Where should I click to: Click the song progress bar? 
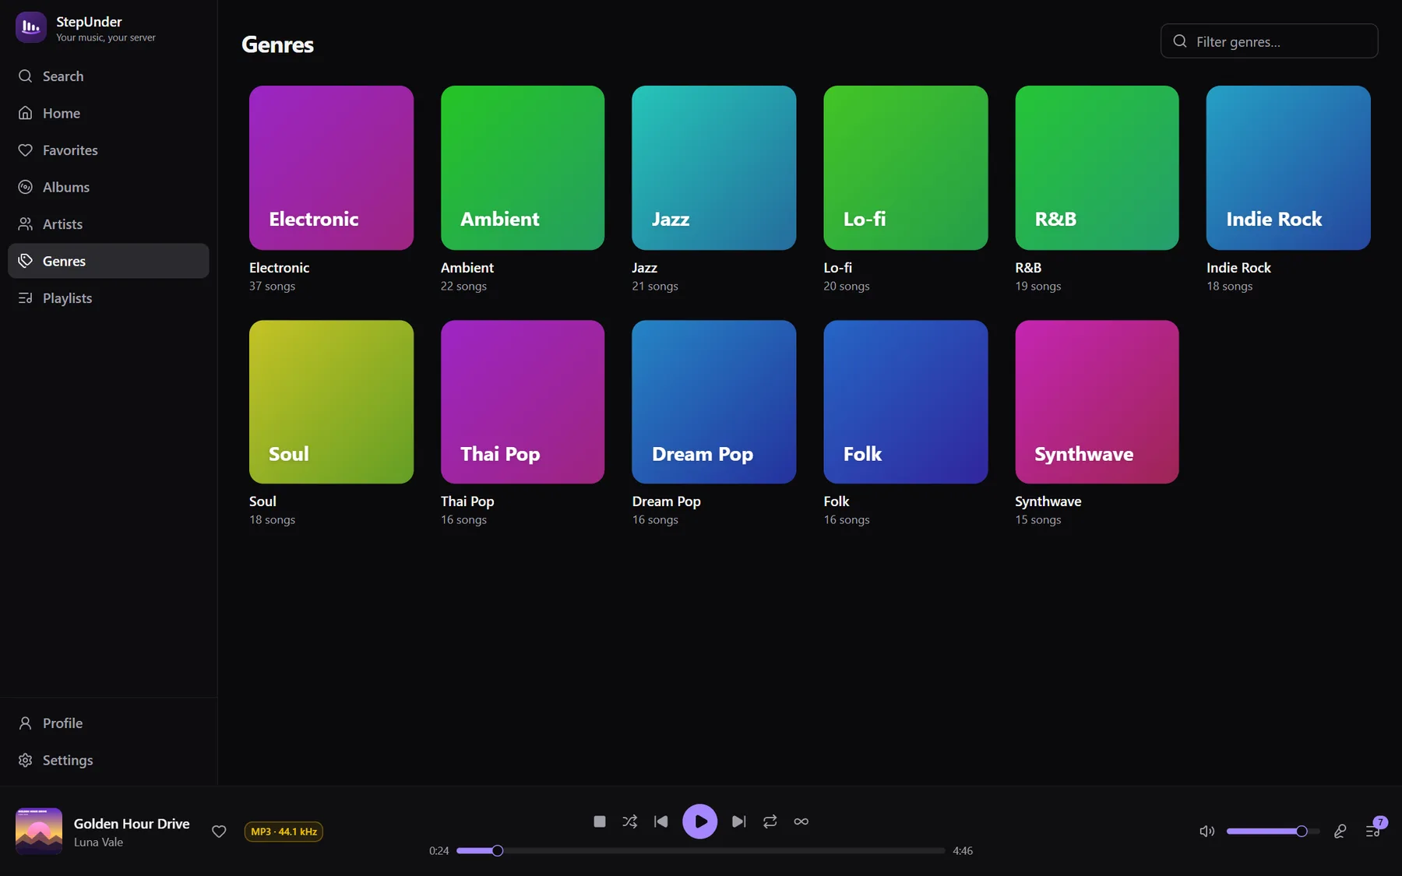pos(700,851)
